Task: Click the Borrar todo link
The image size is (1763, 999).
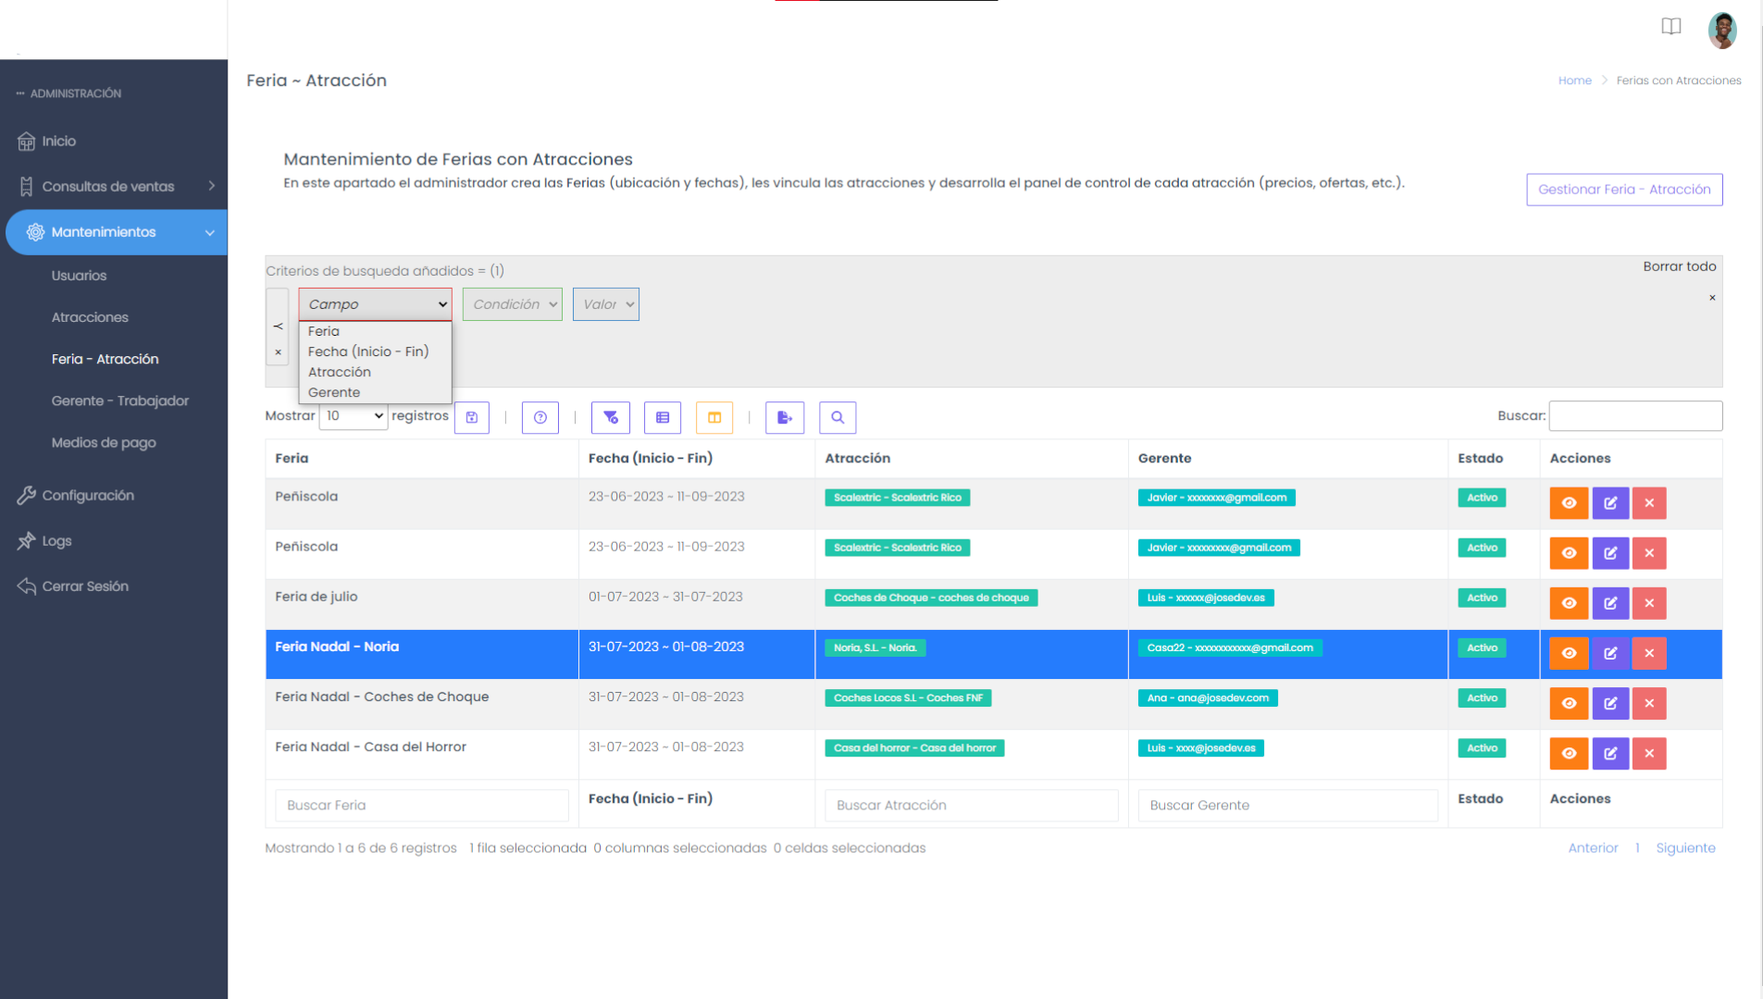Action: click(x=1679, y=266)
